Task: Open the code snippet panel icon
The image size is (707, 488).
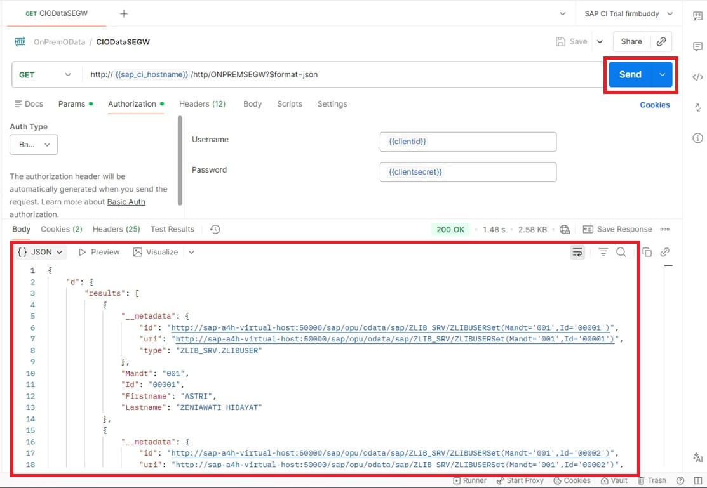Action: [x=697, y=77]
